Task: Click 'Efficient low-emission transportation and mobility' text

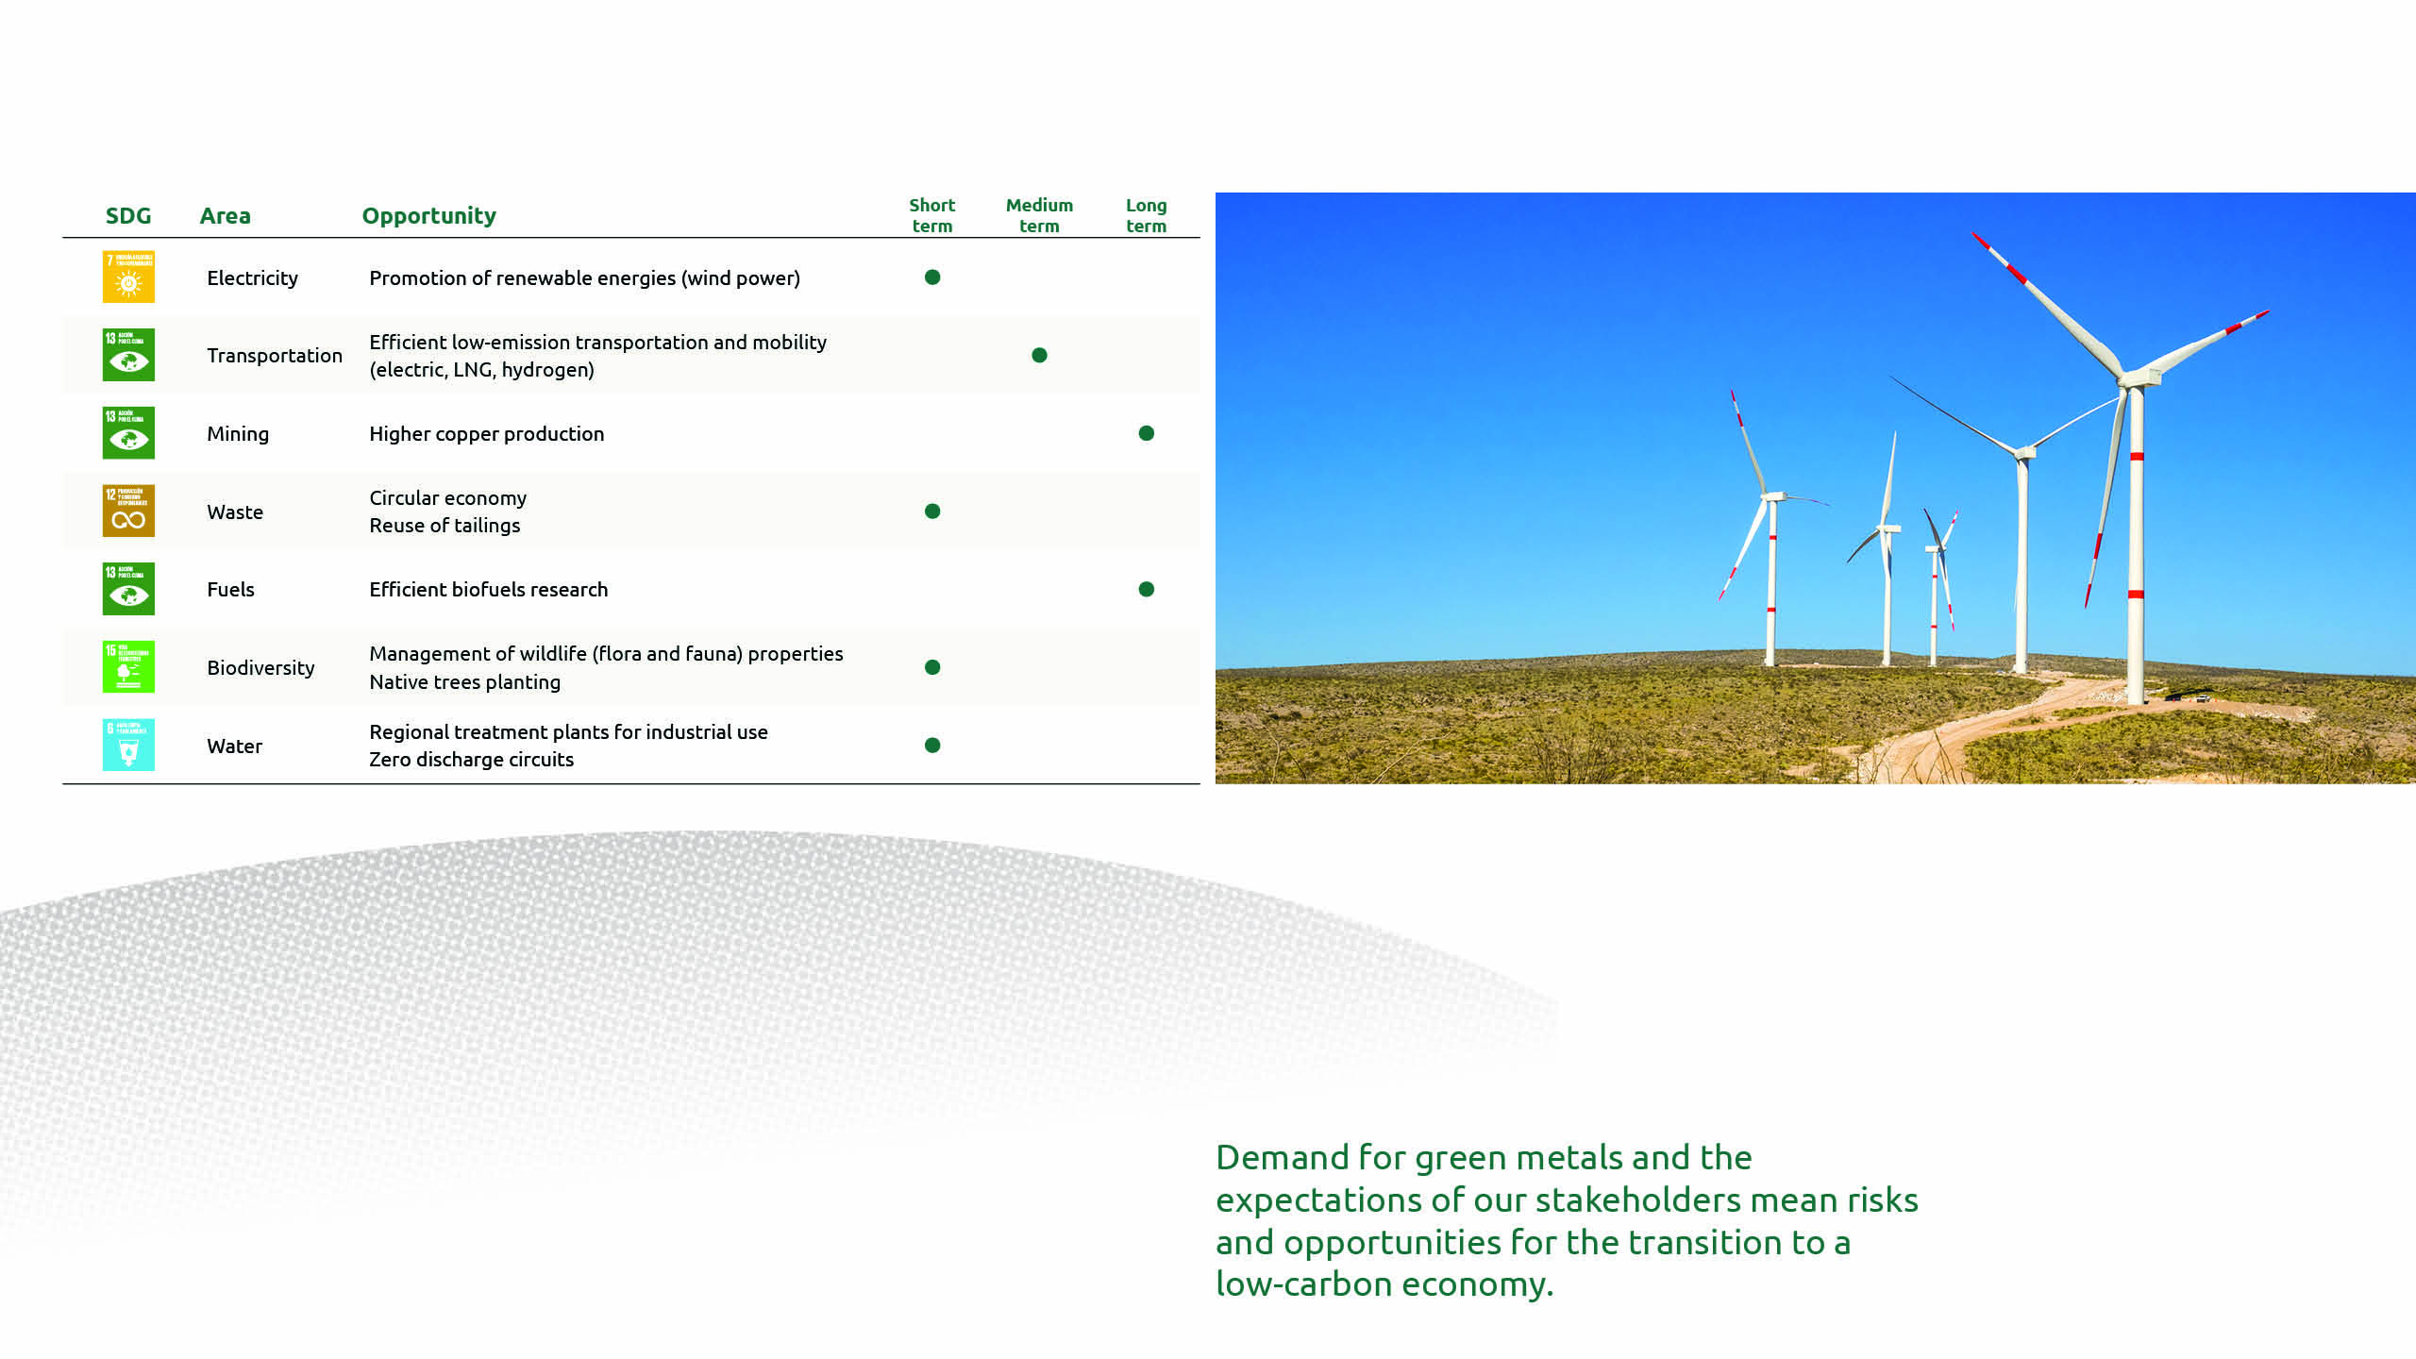Action: point(597,343)
